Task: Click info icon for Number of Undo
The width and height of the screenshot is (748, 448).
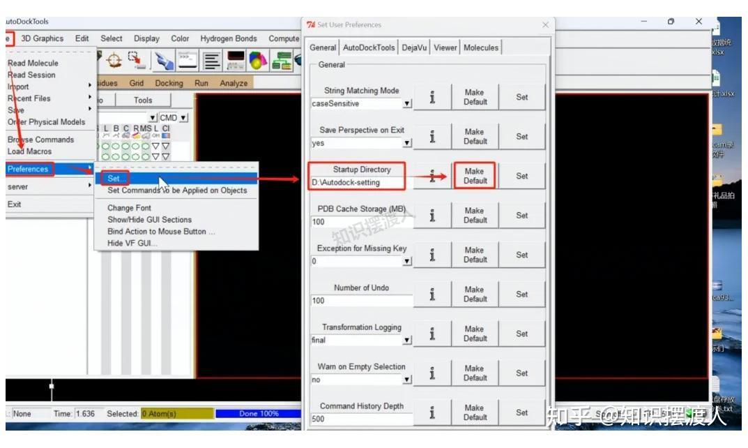Action: (x=432, y=294)
